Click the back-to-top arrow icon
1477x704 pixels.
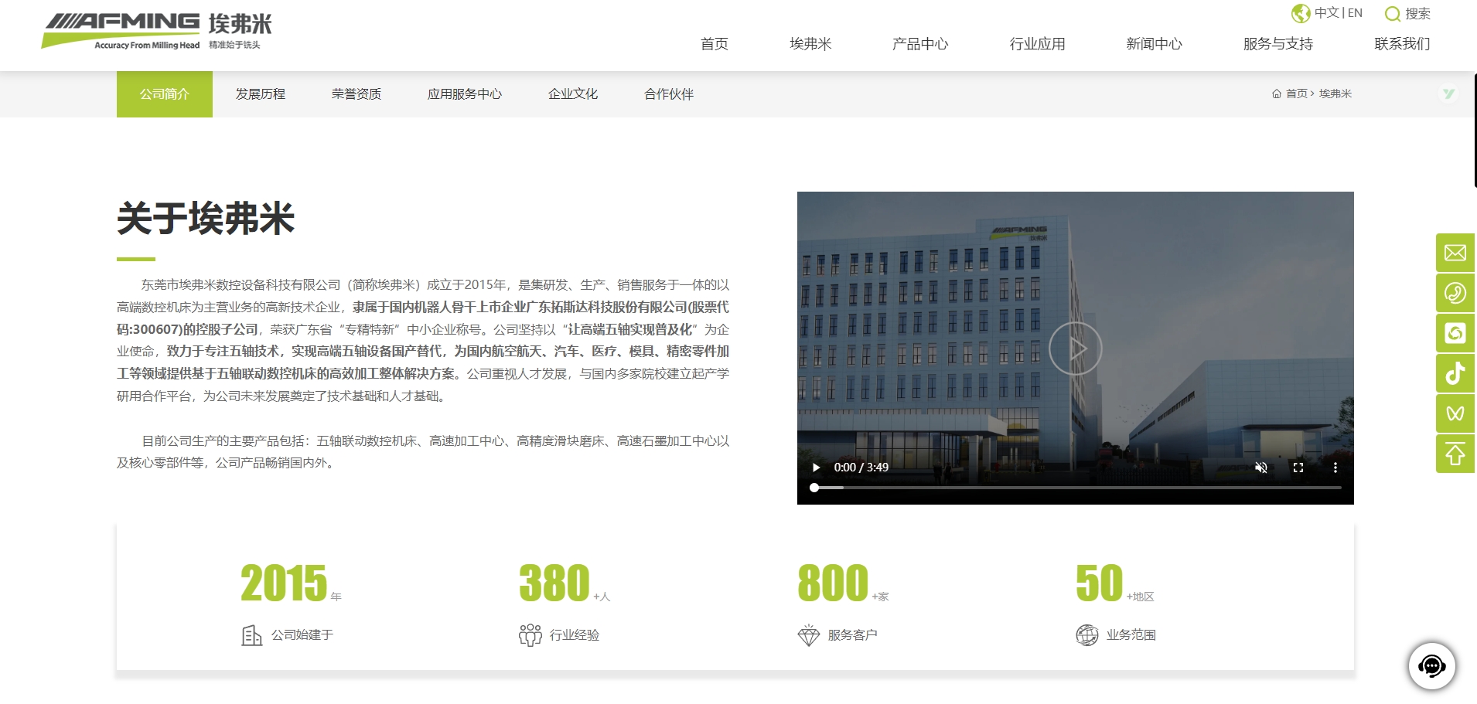pyautogui.click(x=1455, y=454)
